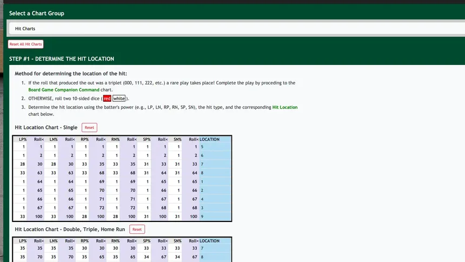
Task: Click location 8 in the Single chart
Action: click(x=202, y=173)
